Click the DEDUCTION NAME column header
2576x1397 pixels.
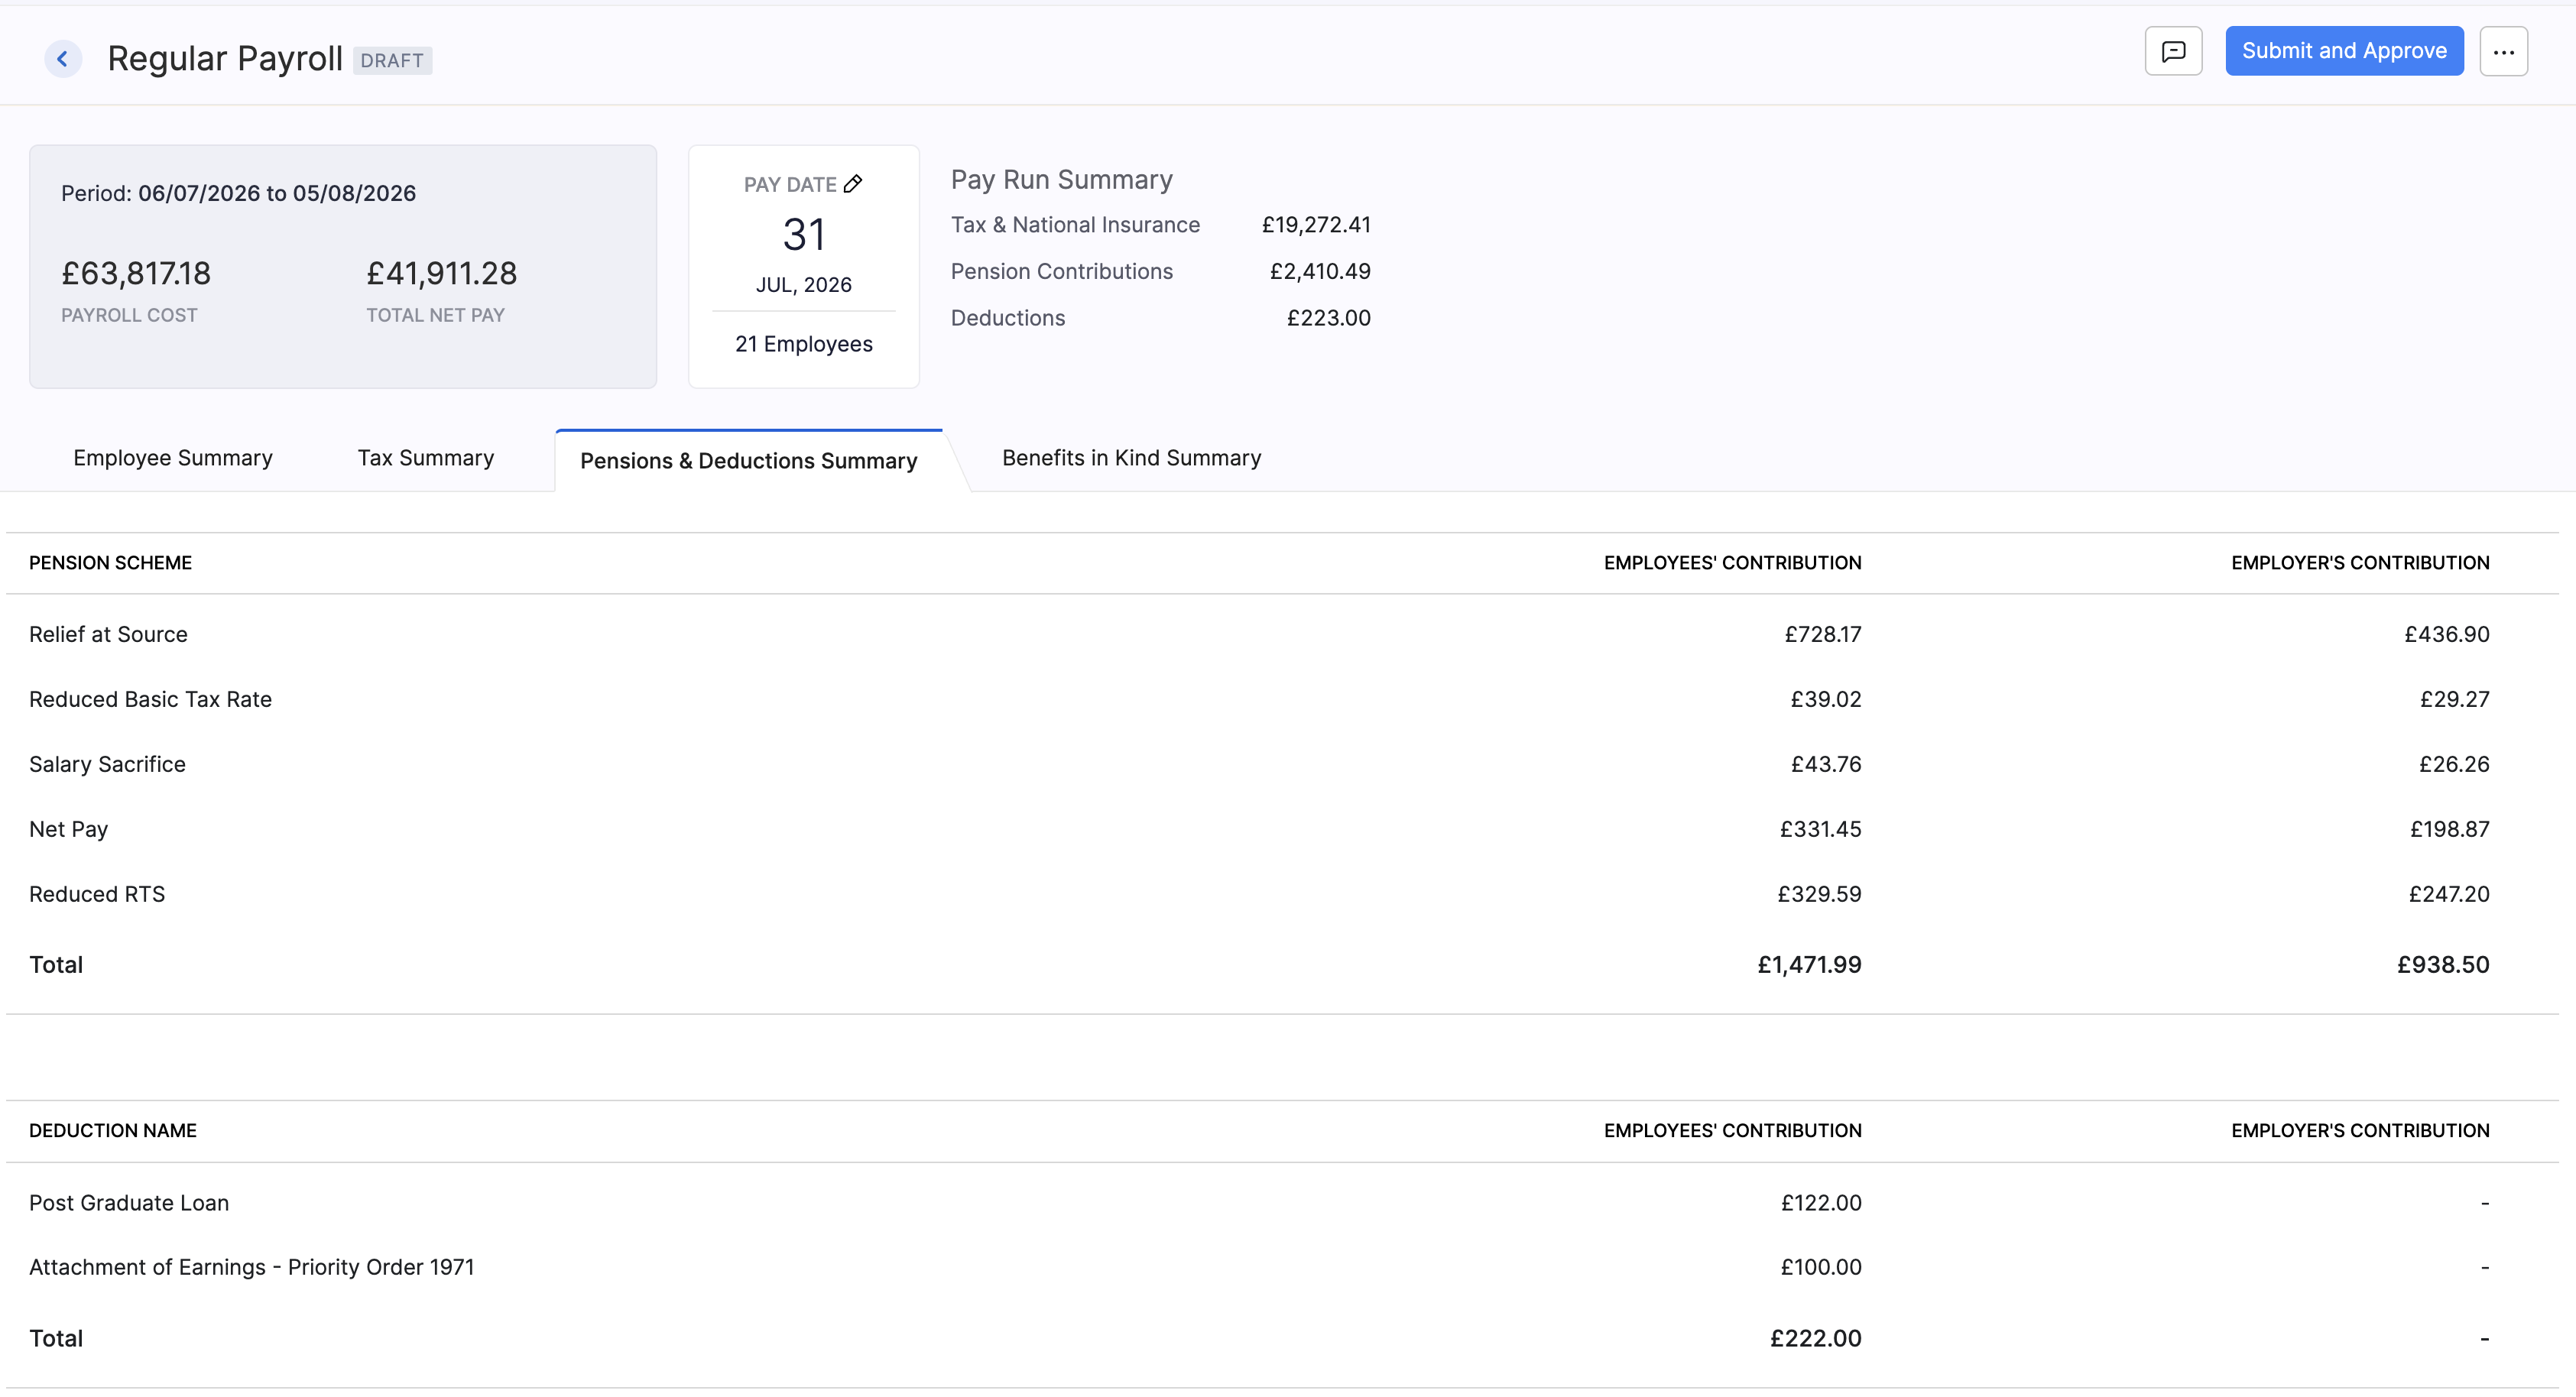pyautogui.click(x=113, y=1131)
